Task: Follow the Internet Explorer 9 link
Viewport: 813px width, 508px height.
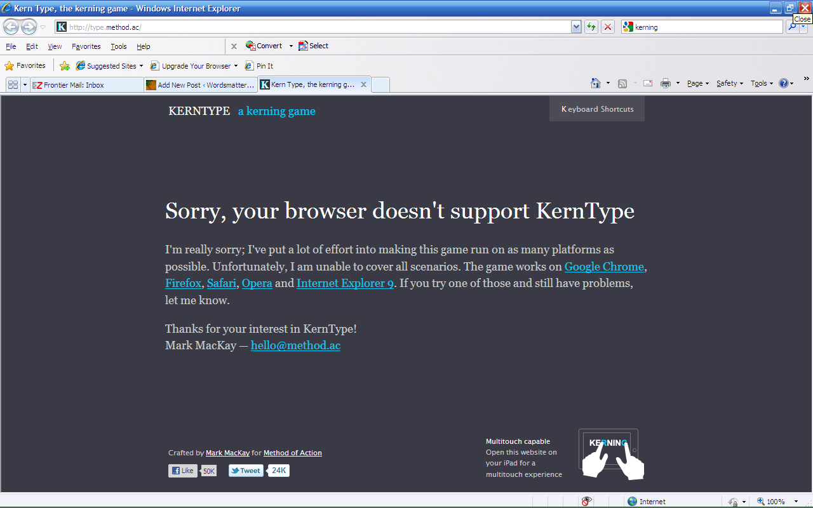Action: (x=345, y=283)
